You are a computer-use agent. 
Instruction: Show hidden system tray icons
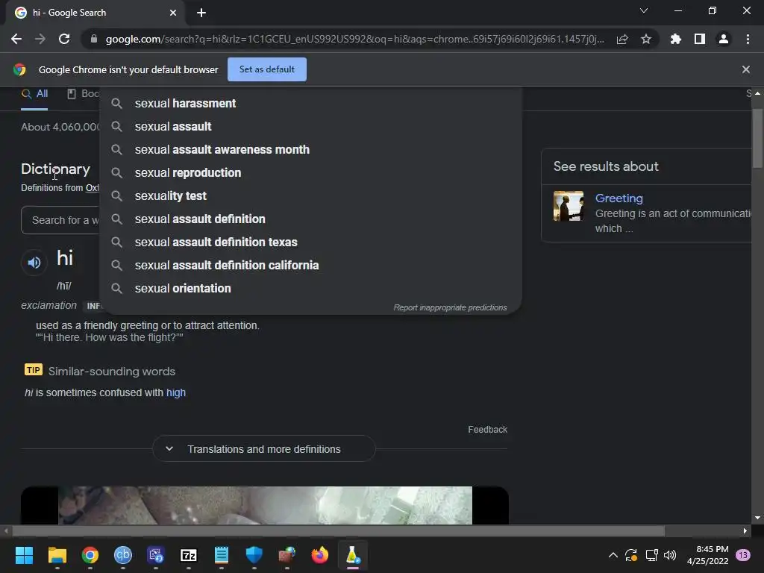(613, 555)
